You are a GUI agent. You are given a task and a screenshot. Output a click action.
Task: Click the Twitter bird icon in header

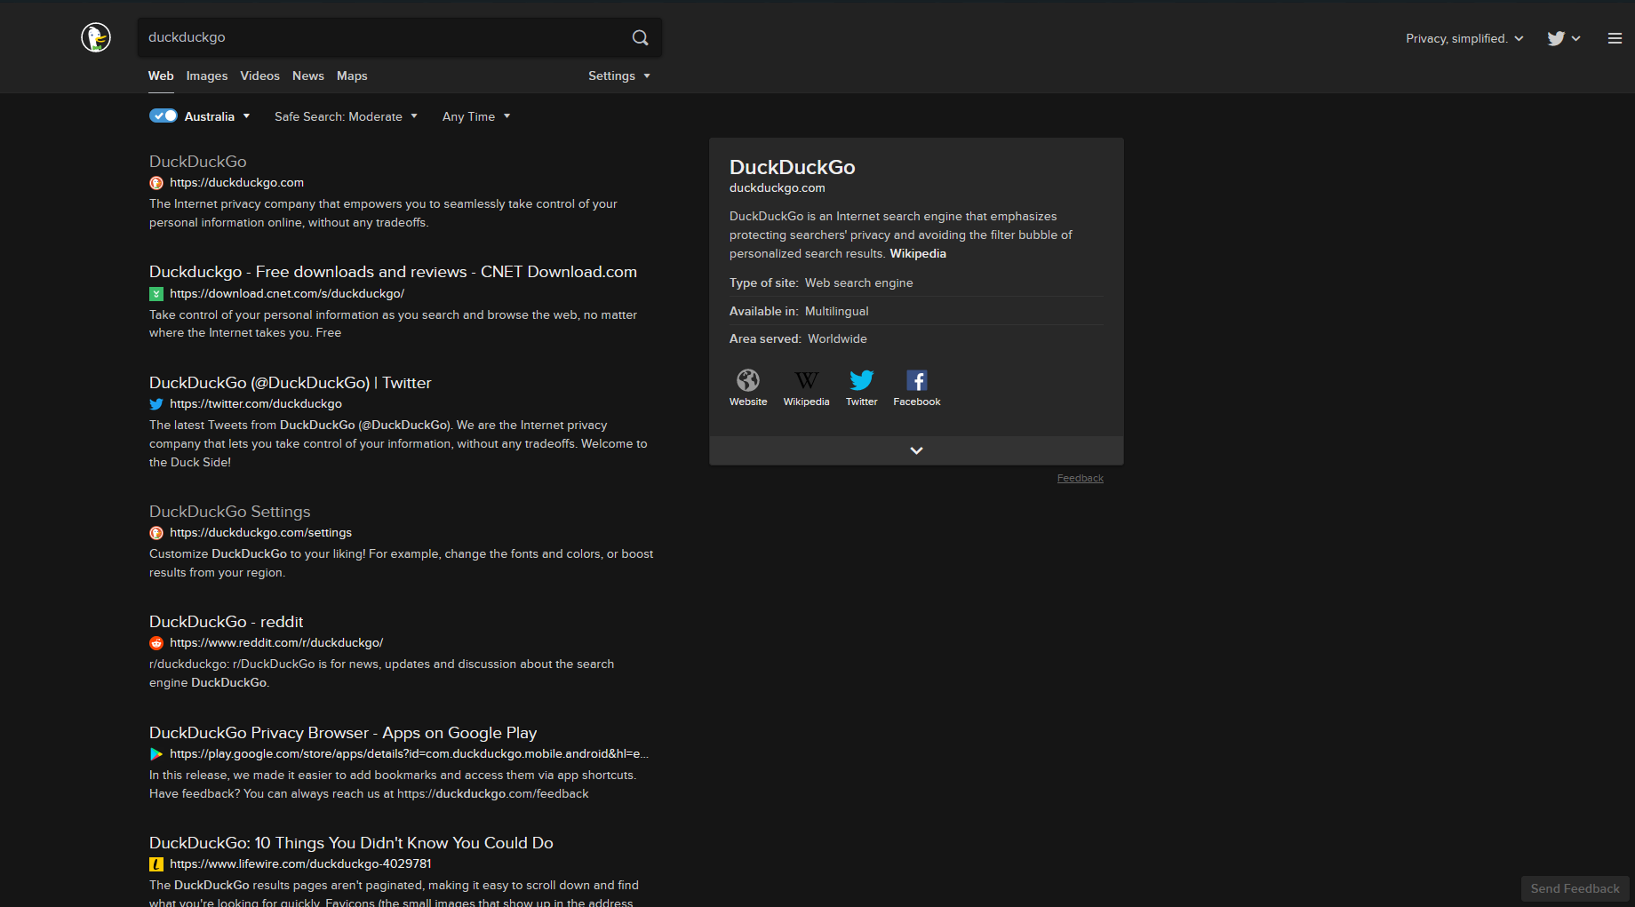[1556, 38]
